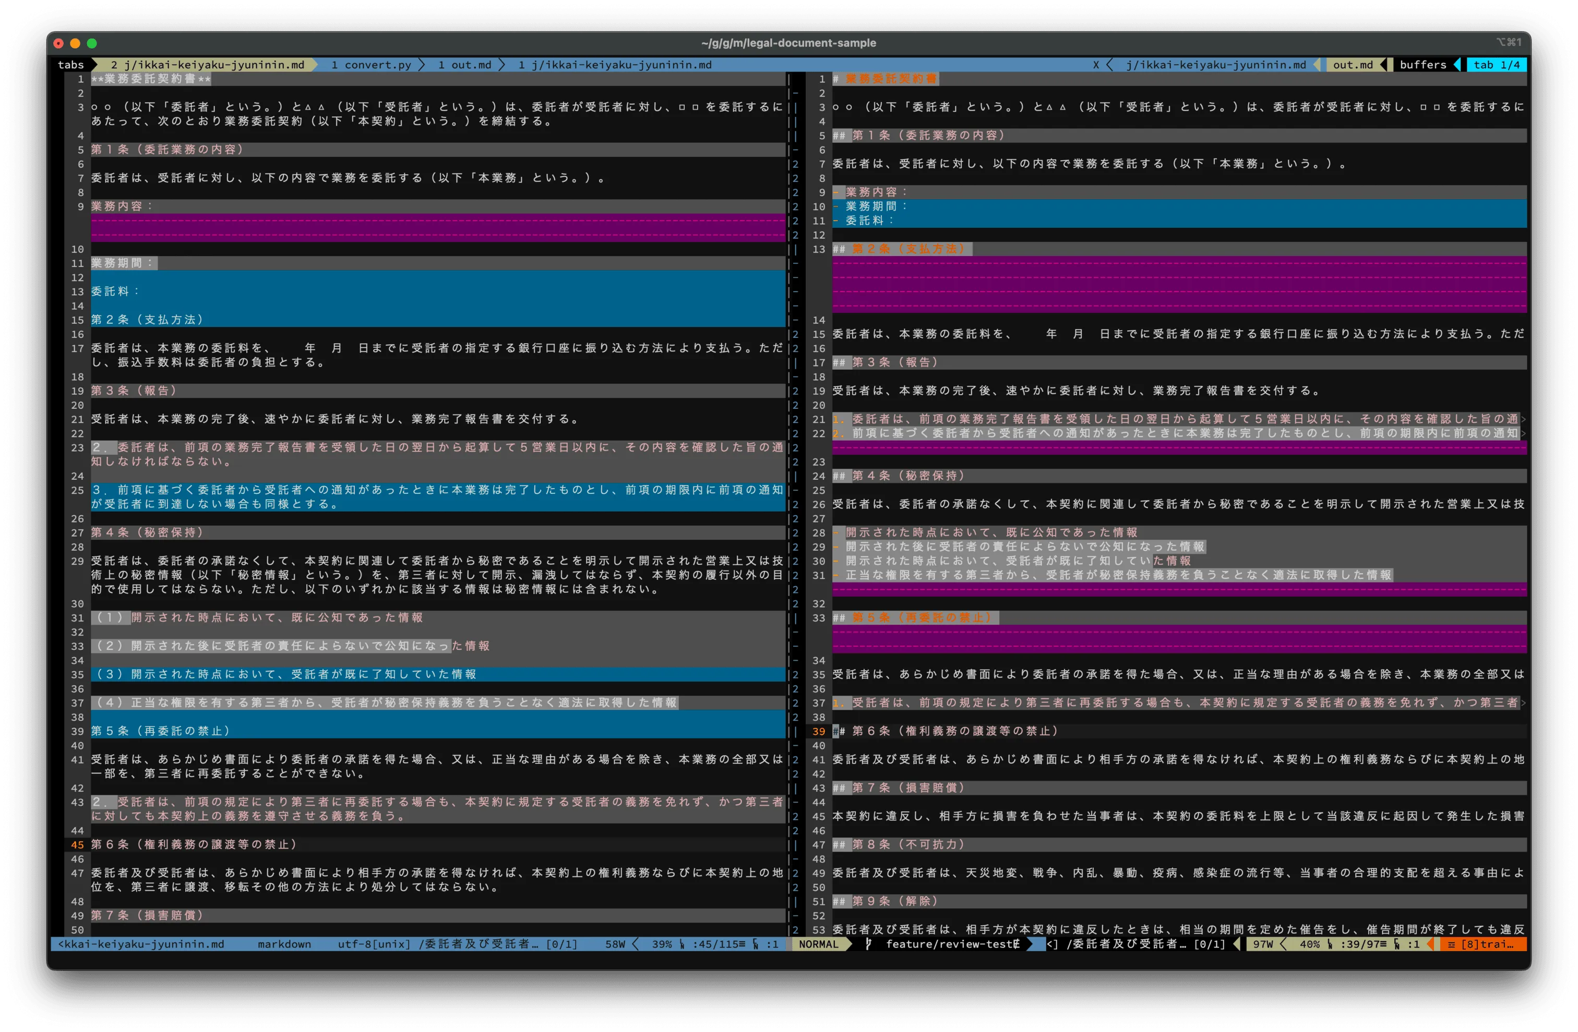The image size is (1578, 1032).
Task: Click line number 45 in left pane
Action: [x=78, y=845]
